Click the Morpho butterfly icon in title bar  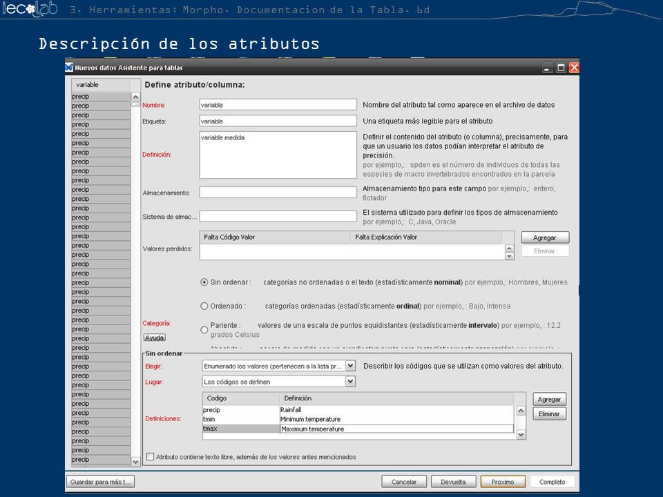point(69,68)
